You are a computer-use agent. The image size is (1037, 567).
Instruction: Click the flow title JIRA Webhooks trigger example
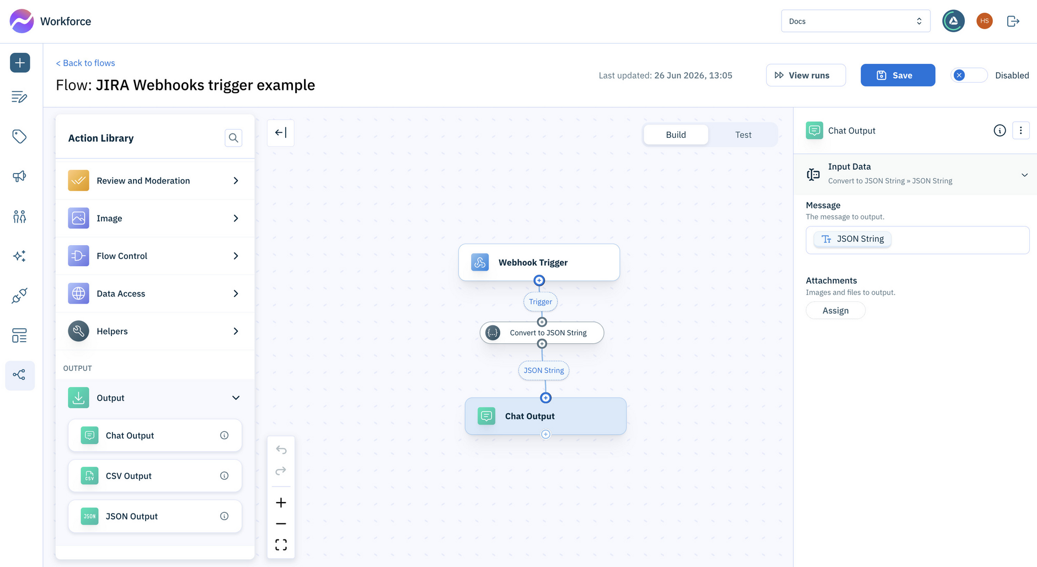click(205, 85)
